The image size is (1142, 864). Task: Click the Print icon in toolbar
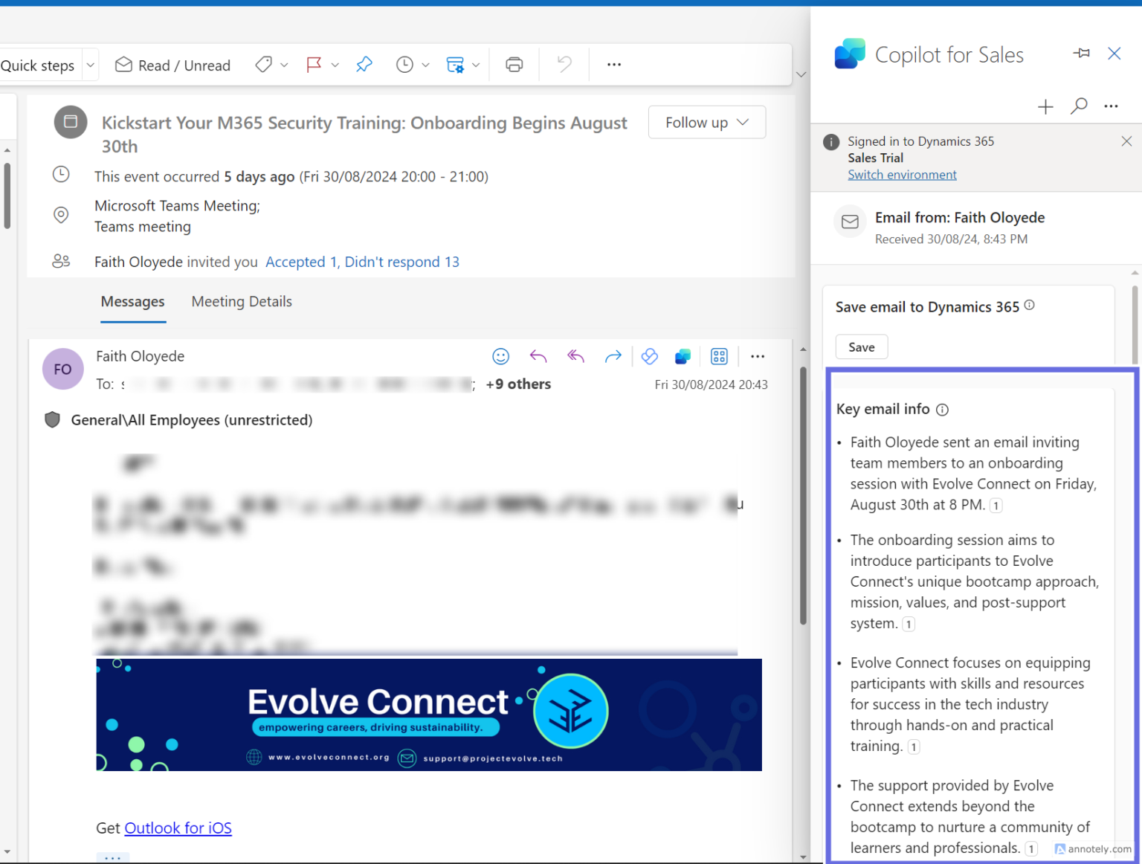(x=514, y=65)
